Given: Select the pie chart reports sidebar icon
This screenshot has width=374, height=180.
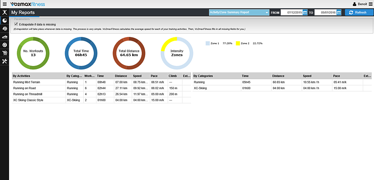Looking at the screenshot, I should (x=4, y=21).
